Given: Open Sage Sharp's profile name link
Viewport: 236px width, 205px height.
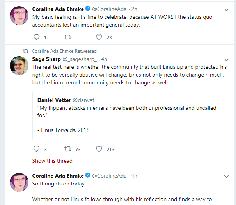Looking at the screenshot, I should pyautogui.click(x=45, y=59).
